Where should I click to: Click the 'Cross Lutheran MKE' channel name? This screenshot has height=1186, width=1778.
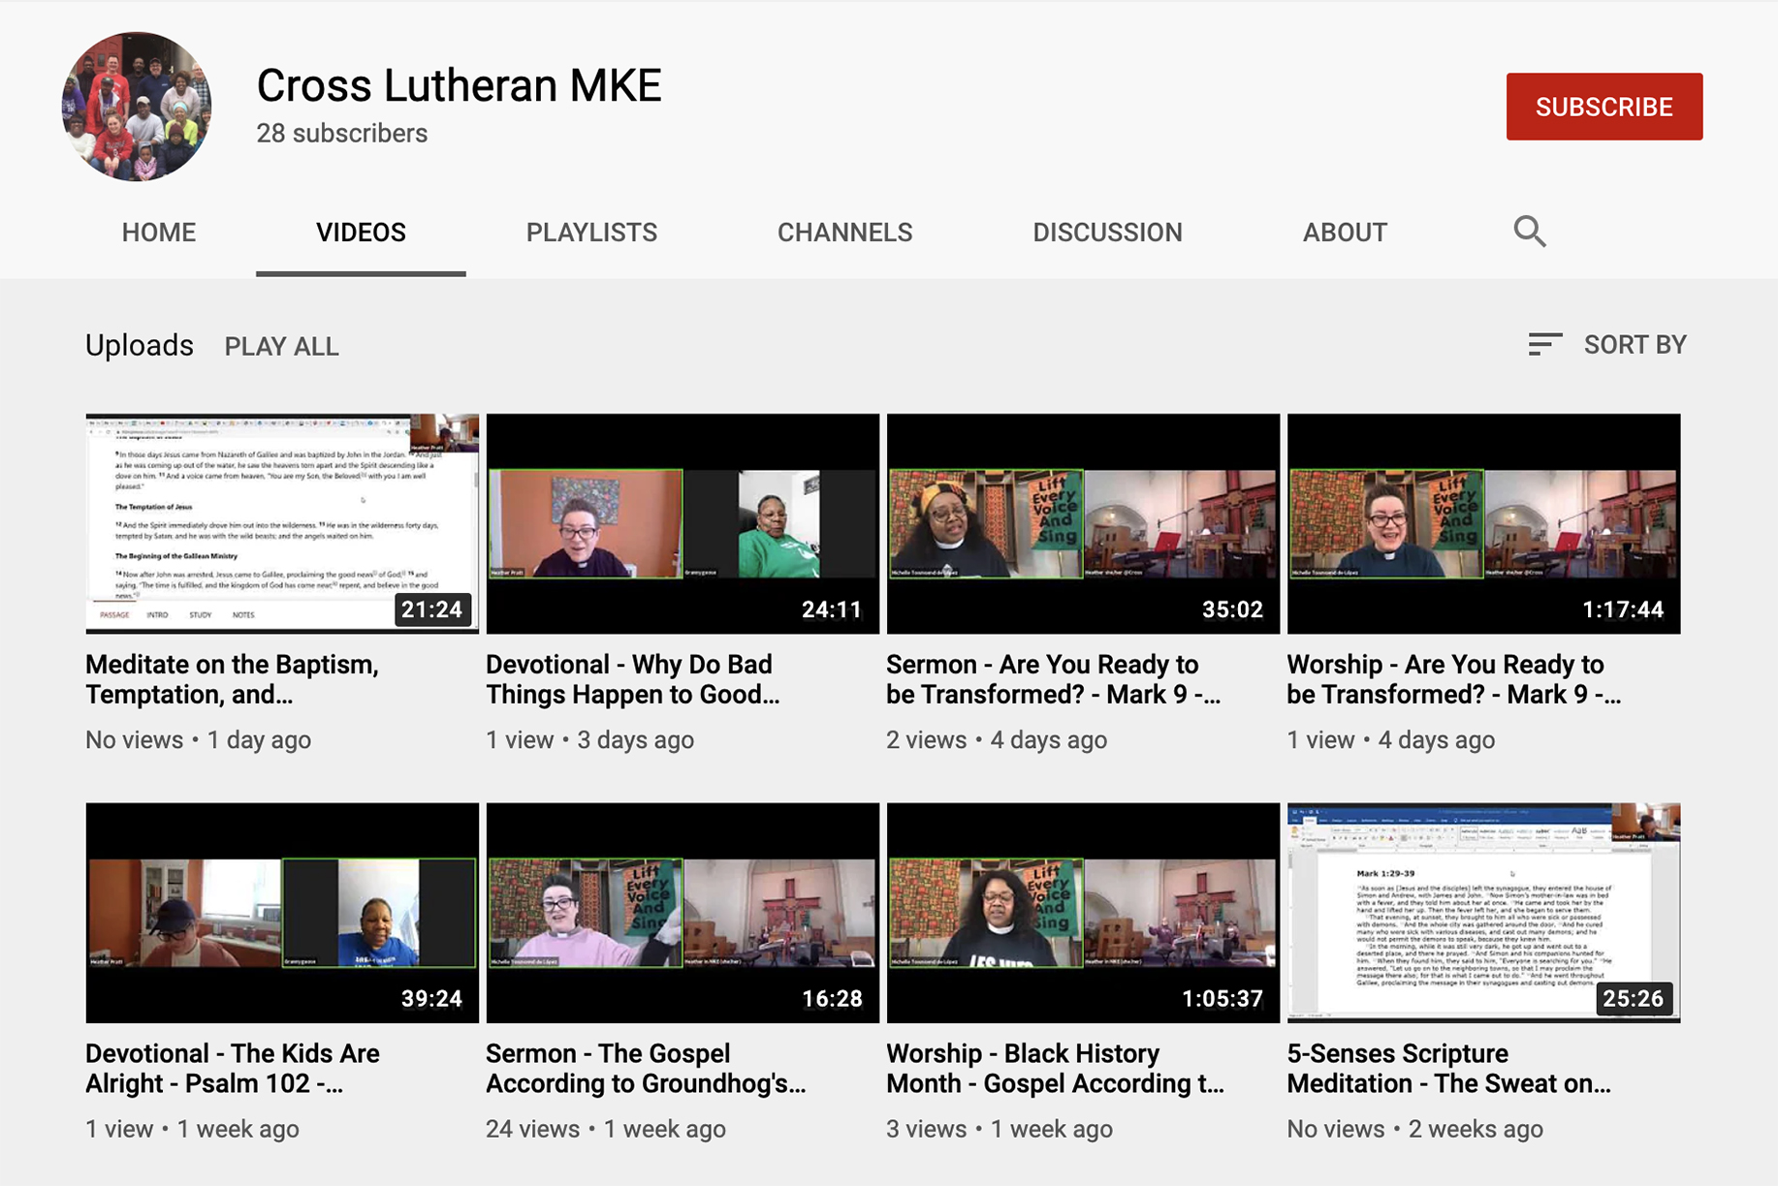pos(459,85)
